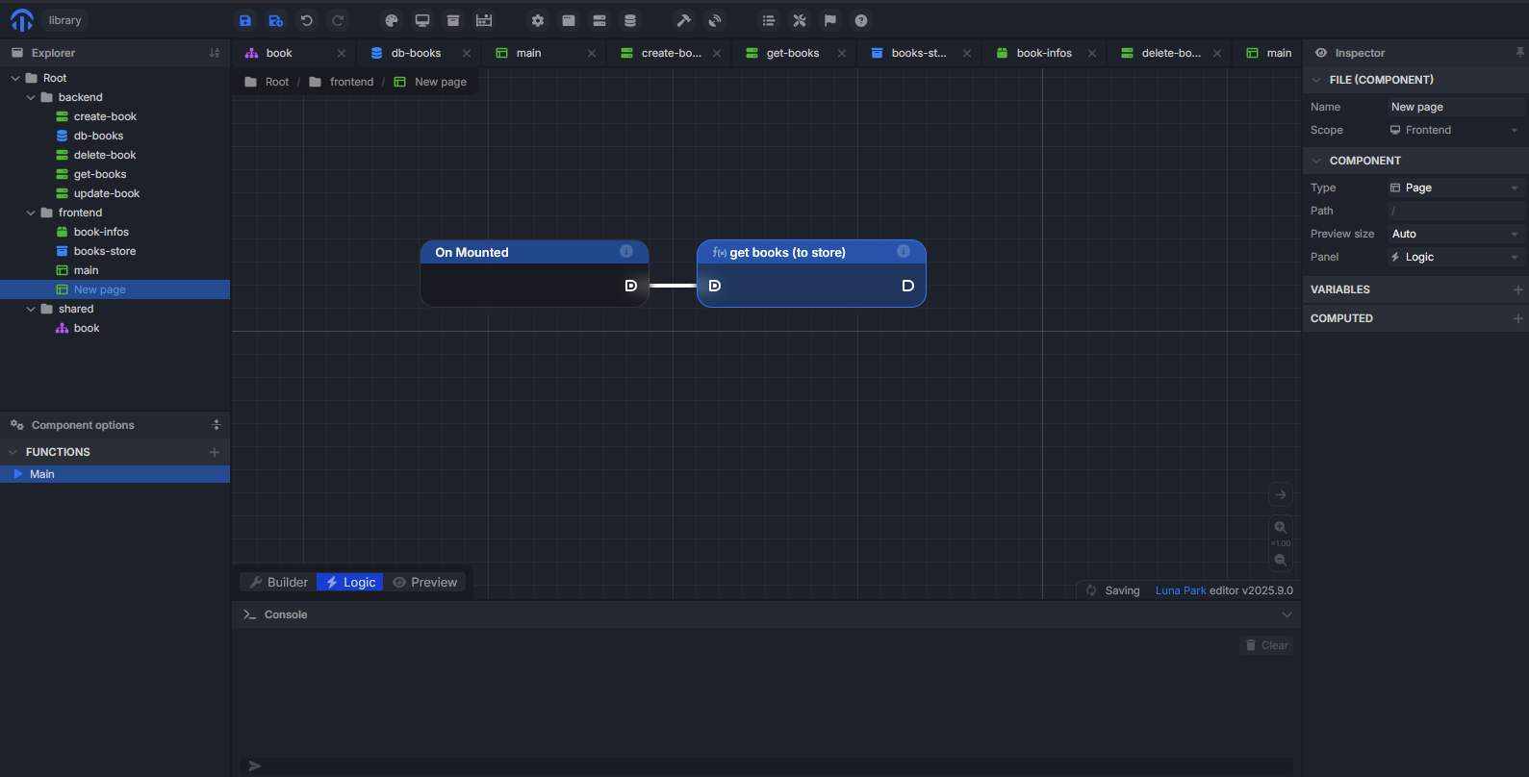The image size is (1529, 777).
Task: Zoom in on the canvas with magnifier plus
Action: 1281,527
